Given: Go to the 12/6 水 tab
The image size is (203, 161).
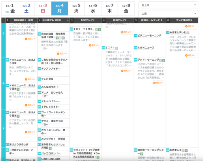Looking at the screenshot, I should 93,9.
